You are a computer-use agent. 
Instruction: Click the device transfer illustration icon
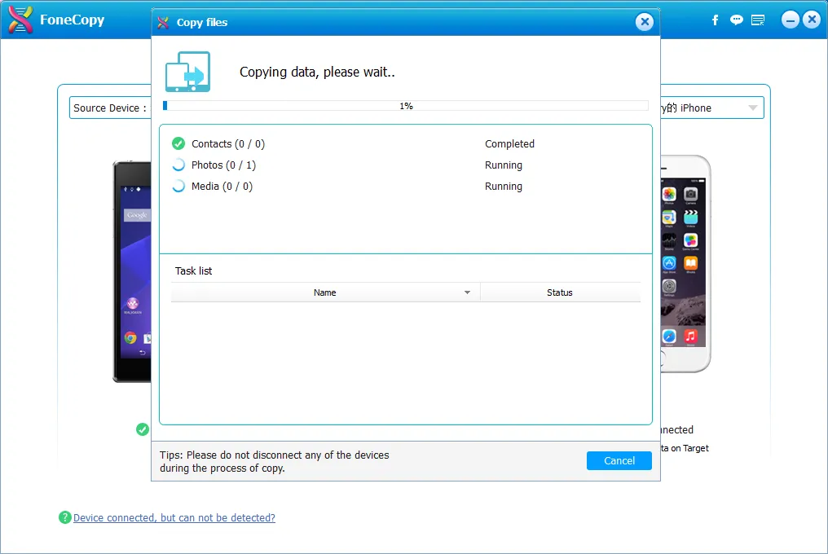pyautogui.click(x=188, y=72)
